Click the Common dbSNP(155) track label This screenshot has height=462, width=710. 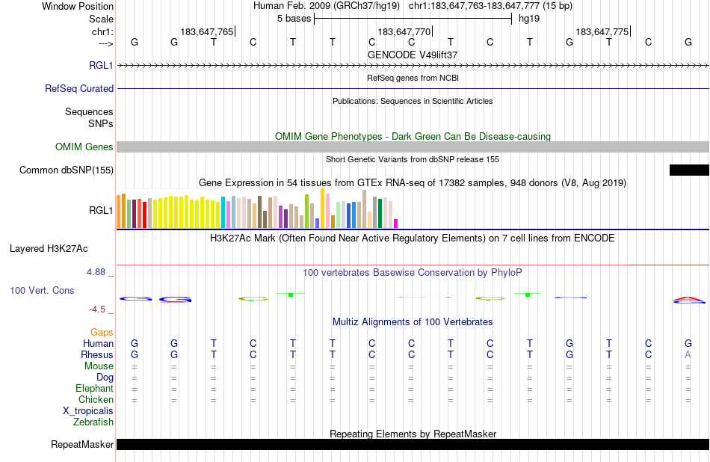coord(67,170)
